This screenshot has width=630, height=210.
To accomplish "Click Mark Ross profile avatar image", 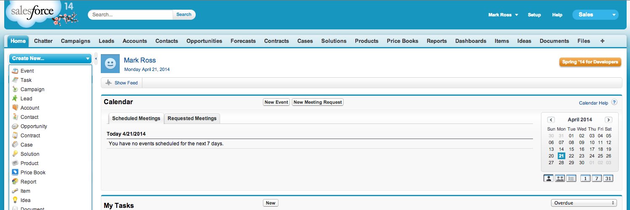I will (x=110, y=63).
